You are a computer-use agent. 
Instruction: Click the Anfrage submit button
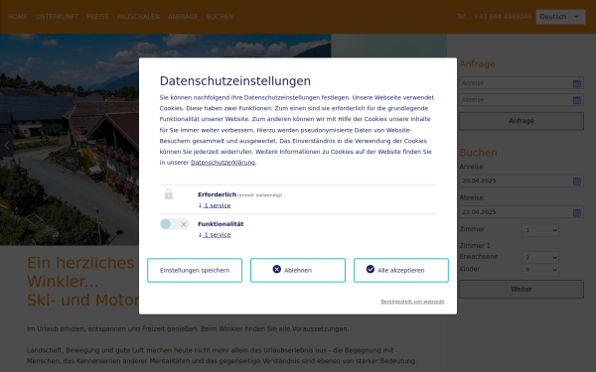[521, 121]
